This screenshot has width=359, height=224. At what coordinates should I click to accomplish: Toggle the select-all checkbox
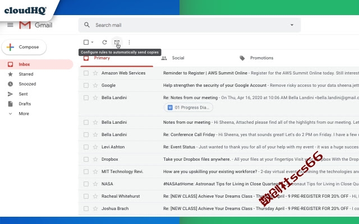(86, 43)
